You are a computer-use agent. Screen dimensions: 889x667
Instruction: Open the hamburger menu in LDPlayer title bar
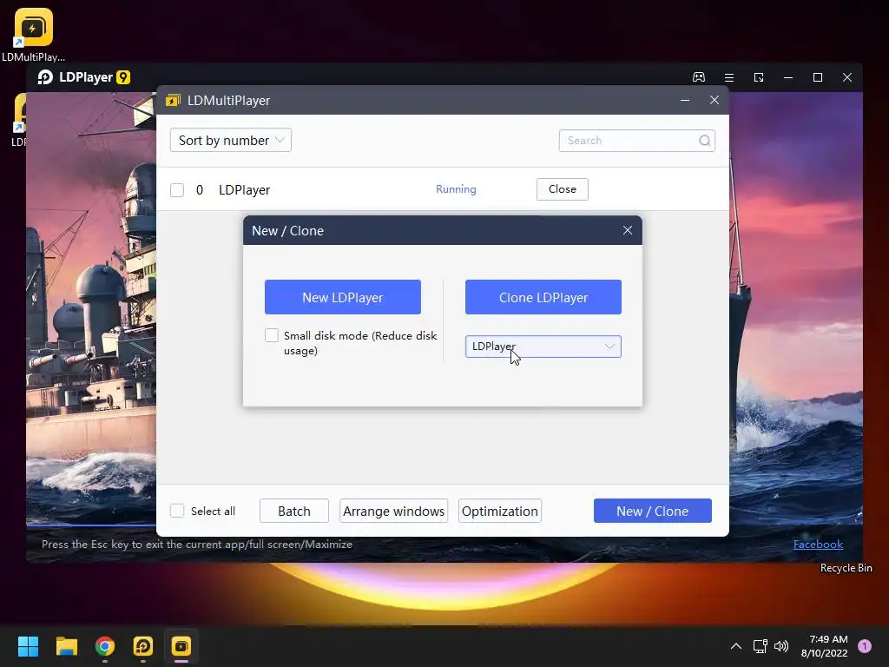pos(729,77)
